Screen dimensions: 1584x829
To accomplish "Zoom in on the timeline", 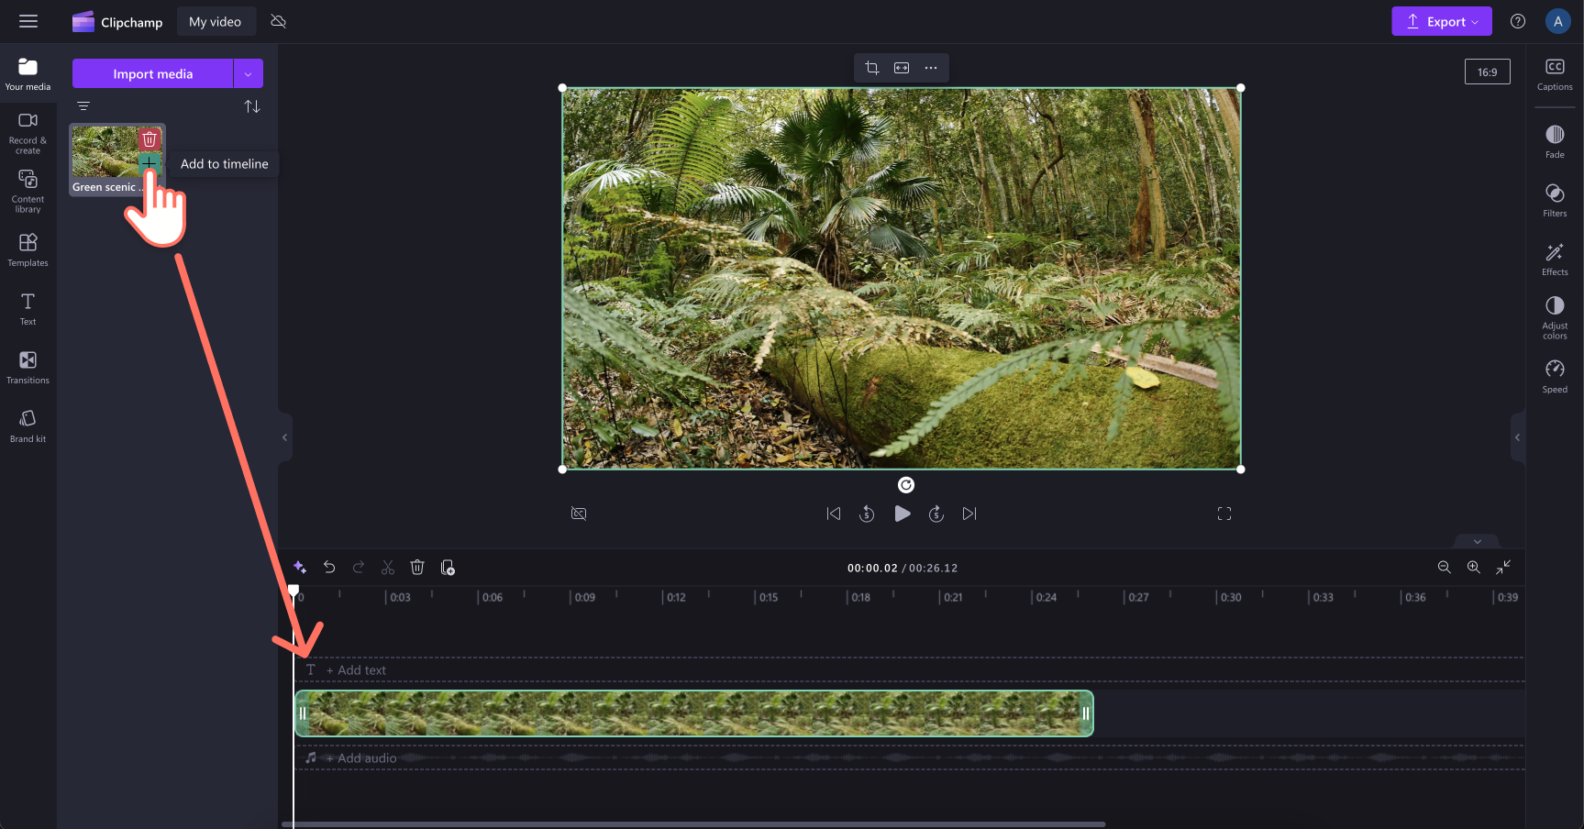I will 1473,567.
